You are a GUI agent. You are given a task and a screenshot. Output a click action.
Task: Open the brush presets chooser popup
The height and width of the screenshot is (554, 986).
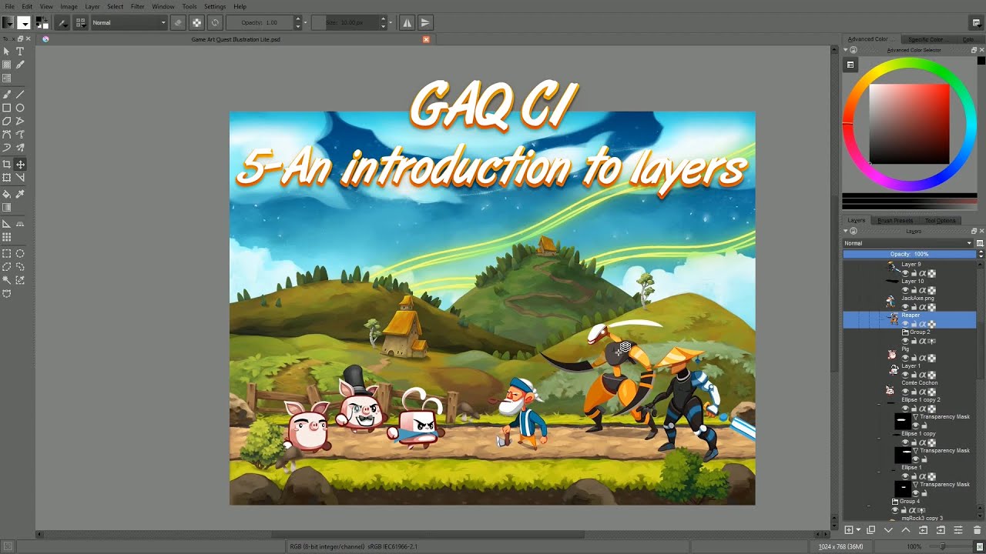point(80,23)
